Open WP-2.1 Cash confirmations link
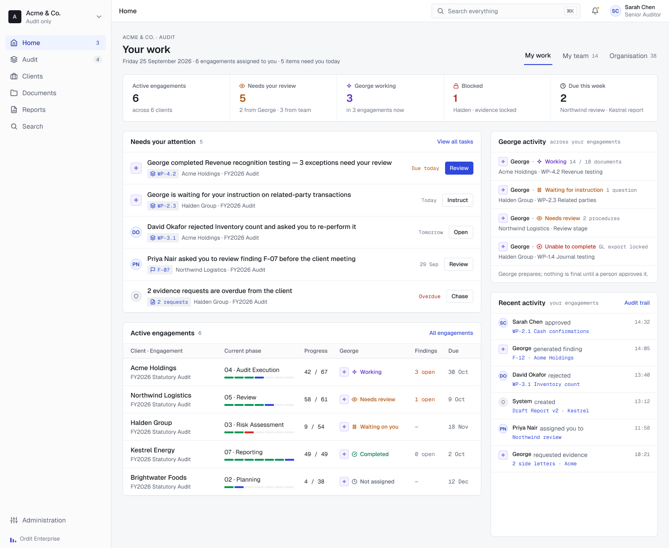This screenshot has width=669, height=548. [x=551, y=332]
